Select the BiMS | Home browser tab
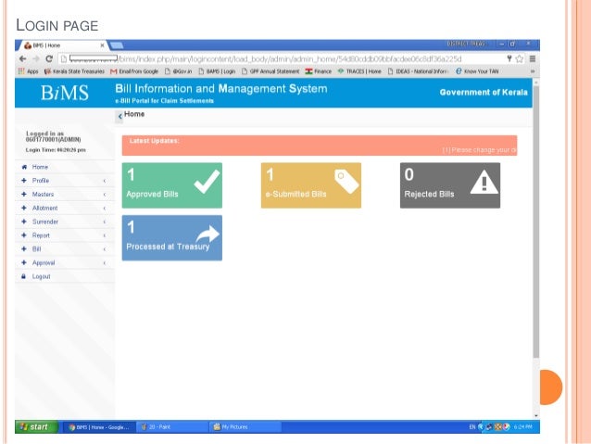The height and width of the screenshot is (444, 591). (60, 45)
